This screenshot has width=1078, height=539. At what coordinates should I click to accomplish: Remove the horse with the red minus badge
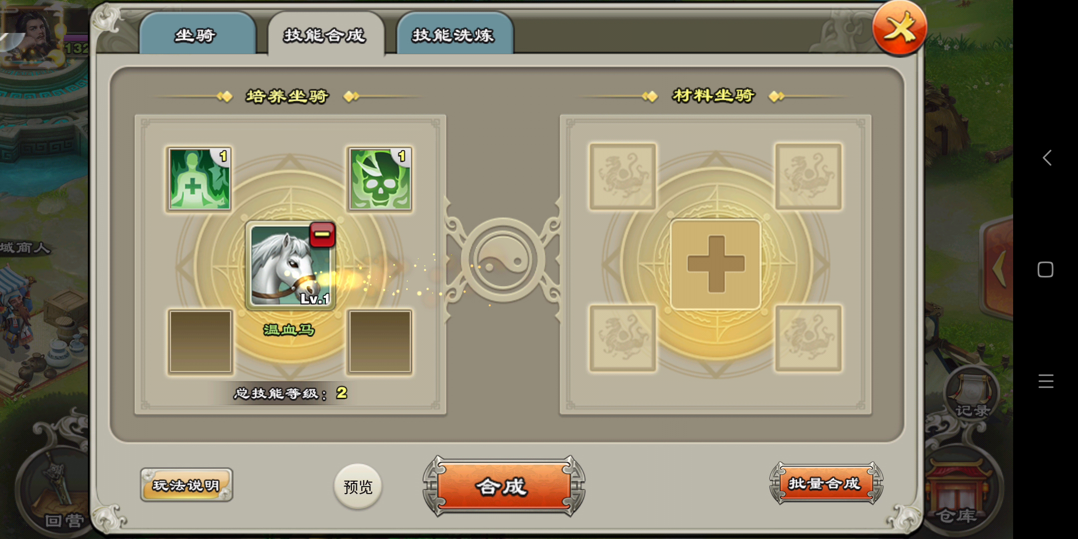point(322,235)
